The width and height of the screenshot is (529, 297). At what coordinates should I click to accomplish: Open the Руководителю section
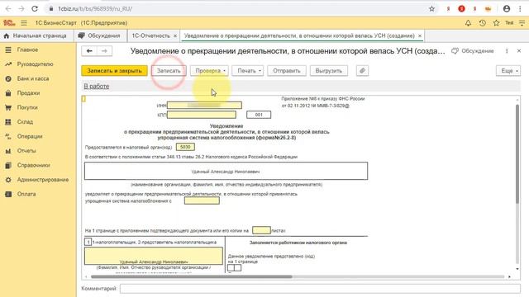pyautogui.click(x=35, y=64)
